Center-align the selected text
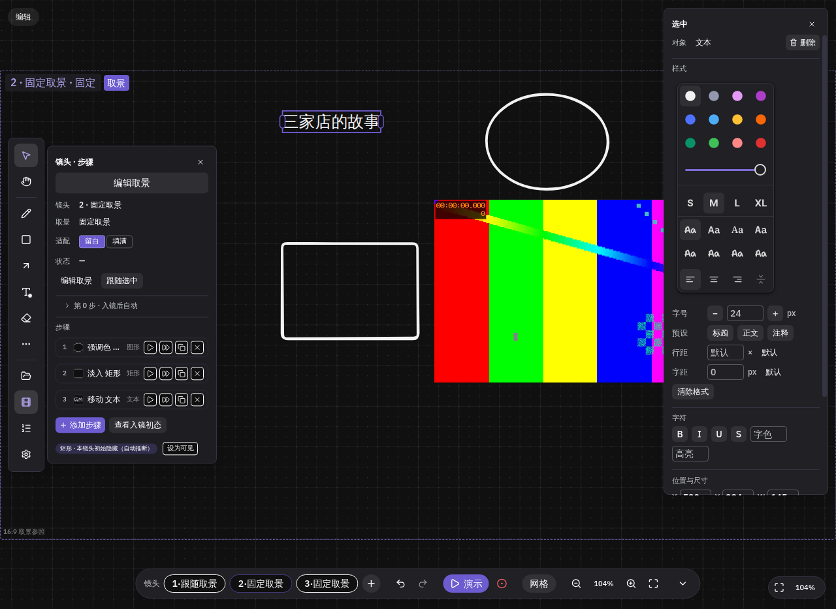Screen dimensions: 836x609 pos(714,279)
